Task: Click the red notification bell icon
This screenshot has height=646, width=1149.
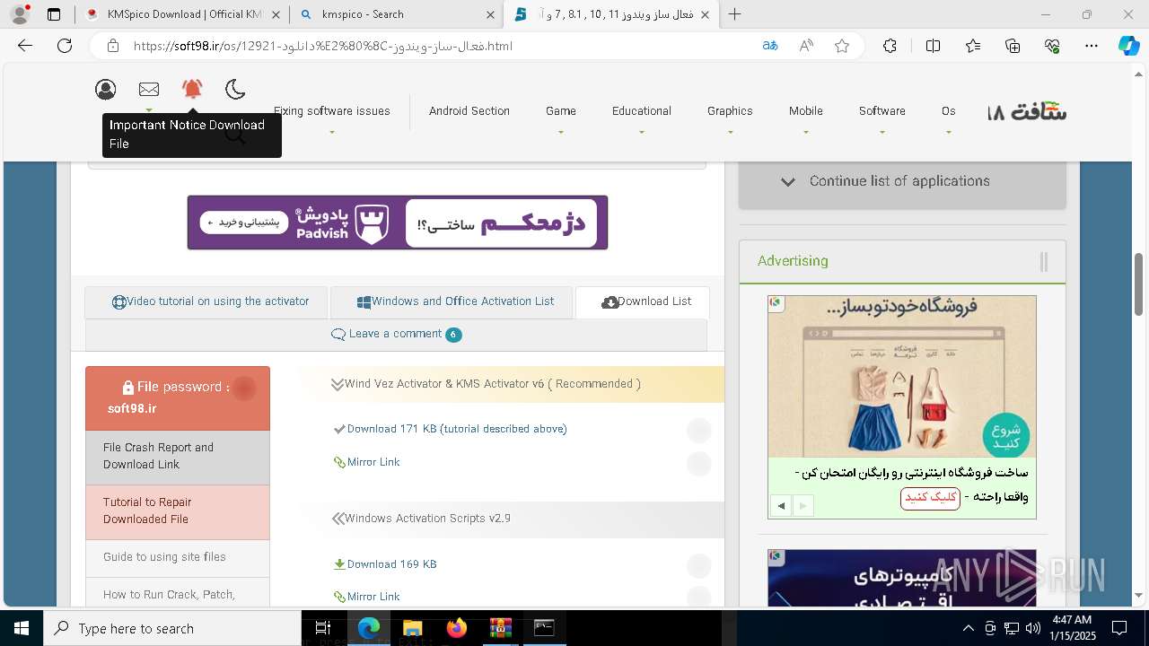Action: click(192, 89)
